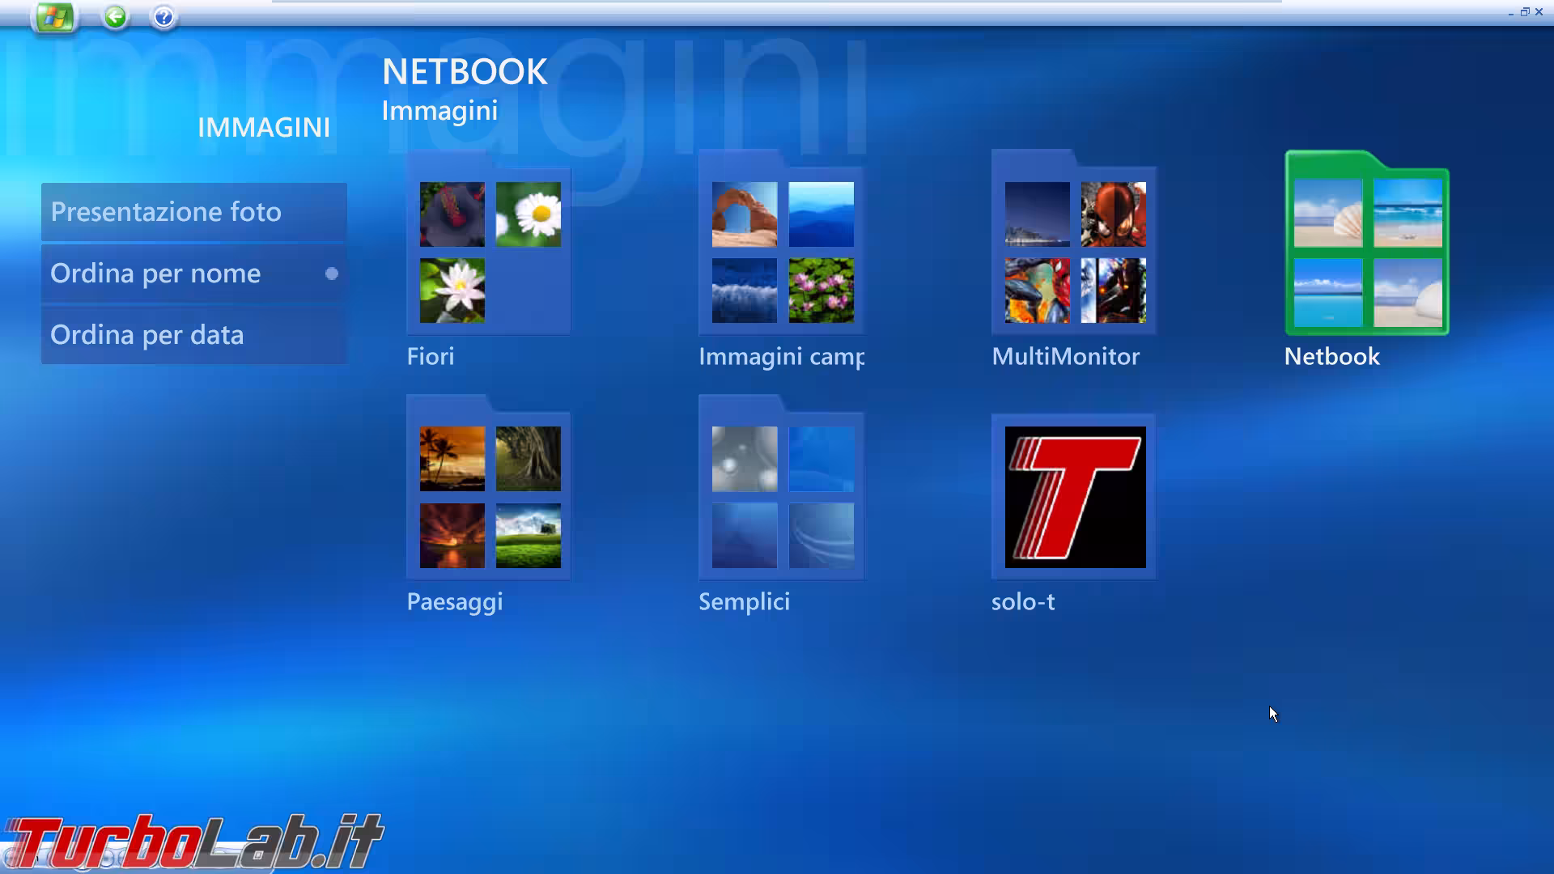Click the Immagini breadcrumb label

(x=439, y=111)
